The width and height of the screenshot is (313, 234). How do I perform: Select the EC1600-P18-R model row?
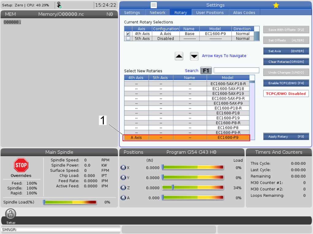pyautogui.click(x=187, y=108)
